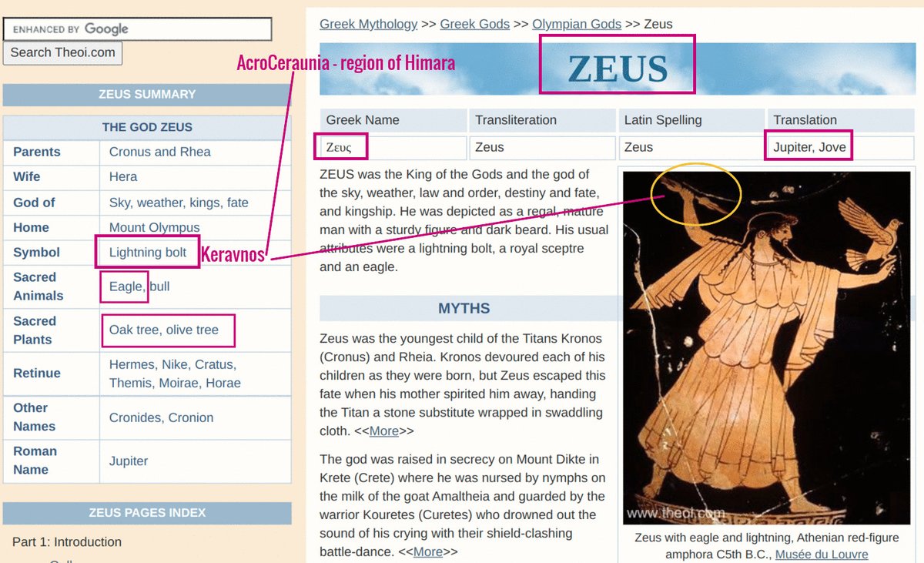Image resolution: width=924 pixels, height=563 pixels.
Task: Click the Hera cell in Wife row
Action: (x=196, y=177)
